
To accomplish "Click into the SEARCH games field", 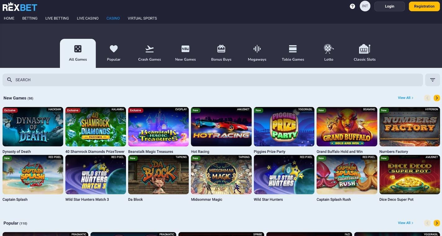I will click(x=213, y=80).
